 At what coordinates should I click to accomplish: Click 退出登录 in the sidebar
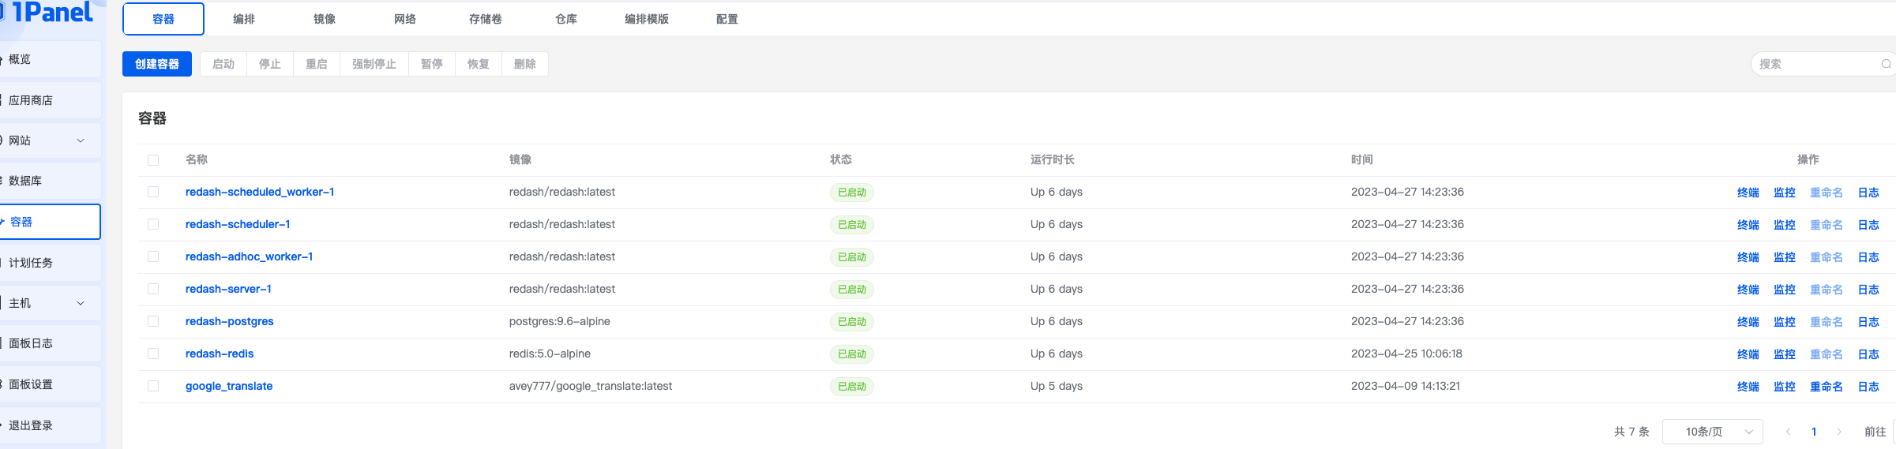[x=50, y=425]
